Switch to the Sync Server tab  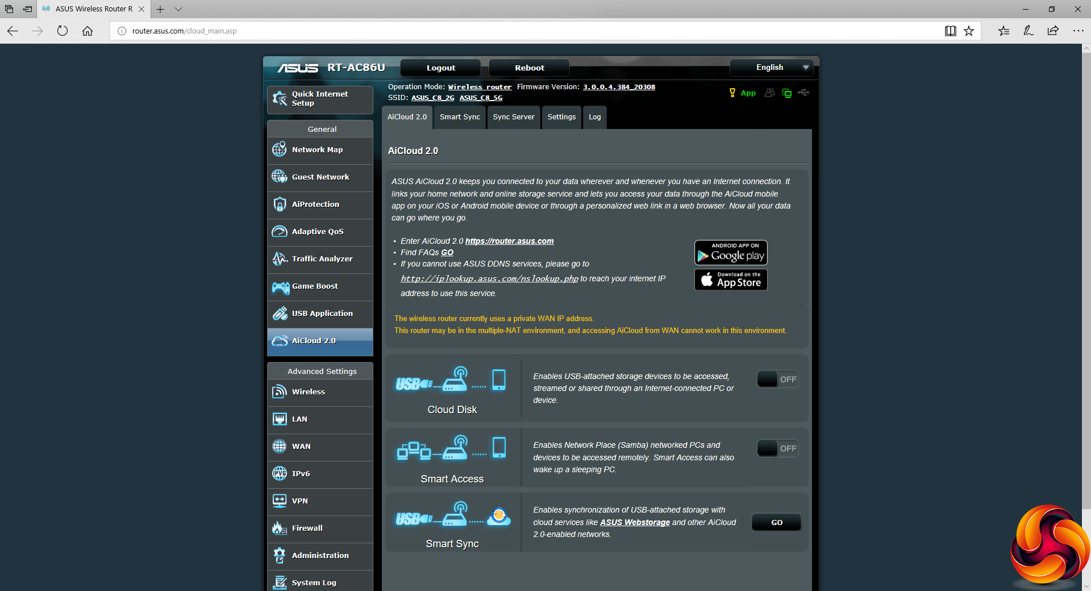click(514, 117)
